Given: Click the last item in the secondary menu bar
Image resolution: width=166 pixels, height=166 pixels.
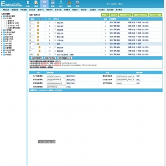Looking at the screenshot, I should [x=119, y=10].
